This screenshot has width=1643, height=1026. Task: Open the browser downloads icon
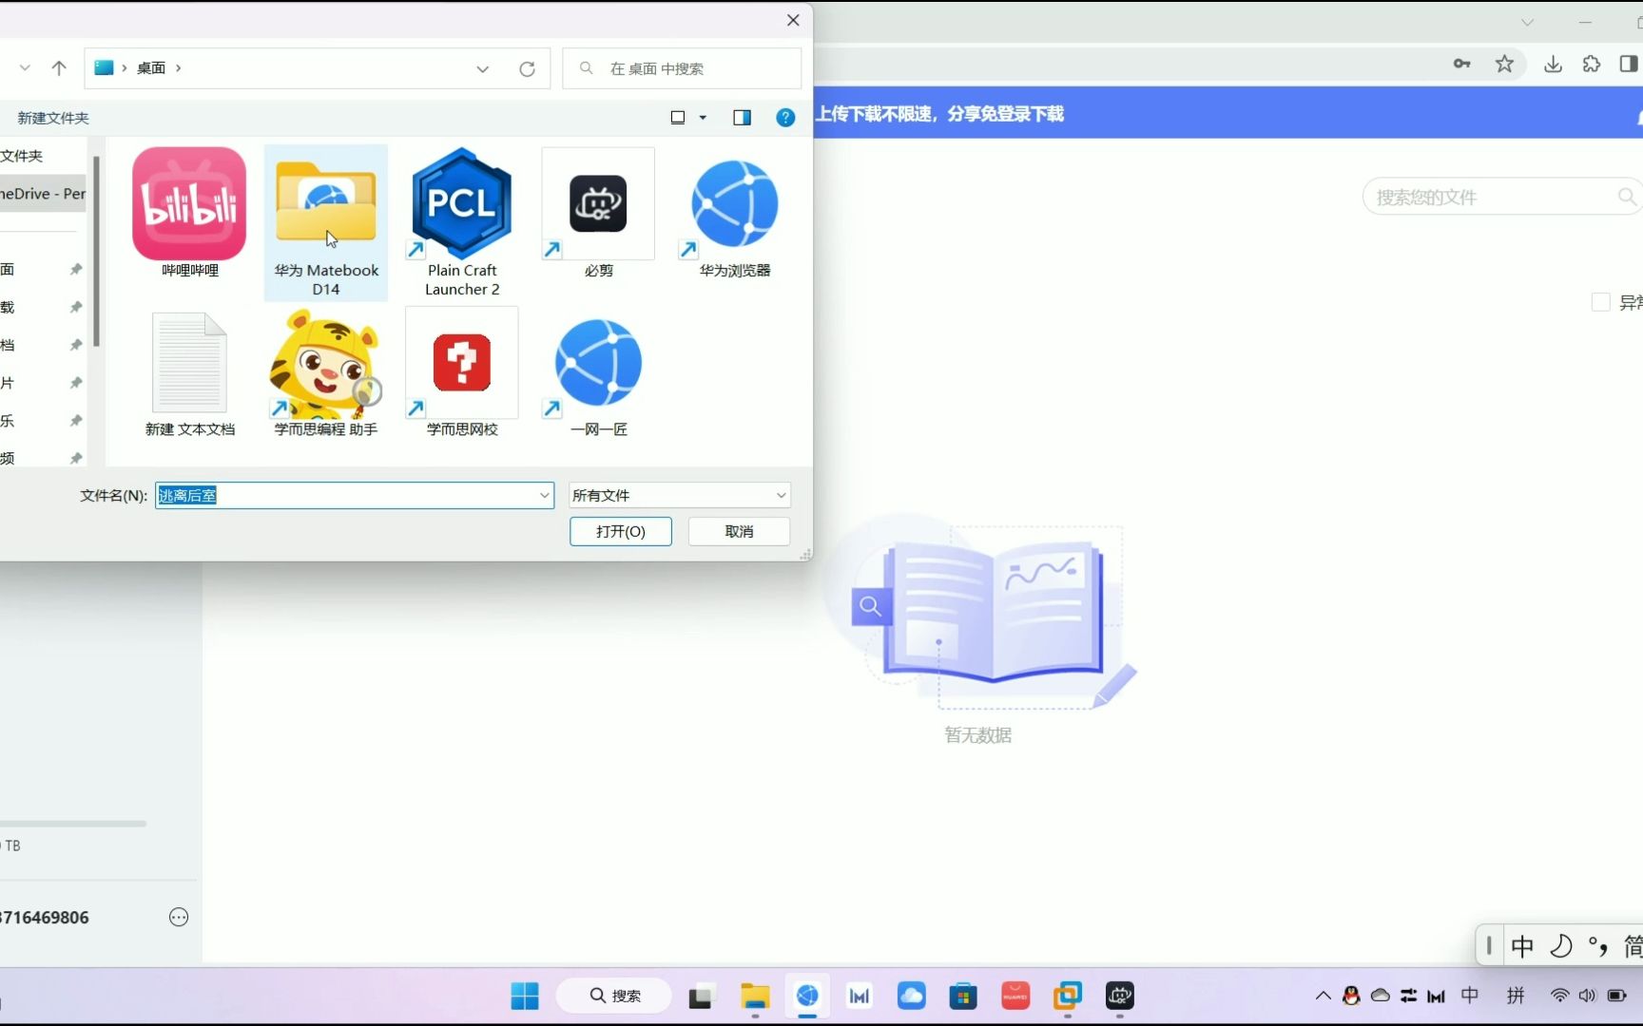(1553, 64)
